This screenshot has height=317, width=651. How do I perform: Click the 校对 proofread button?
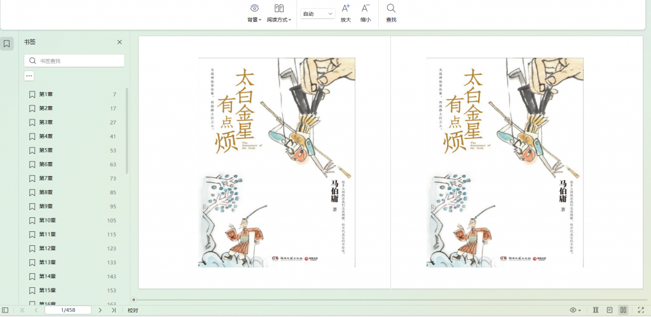(x=133, y=310)
